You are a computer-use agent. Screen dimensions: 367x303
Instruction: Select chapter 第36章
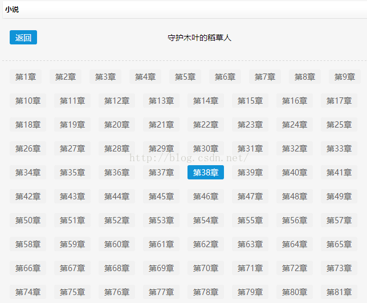point(117,172)
